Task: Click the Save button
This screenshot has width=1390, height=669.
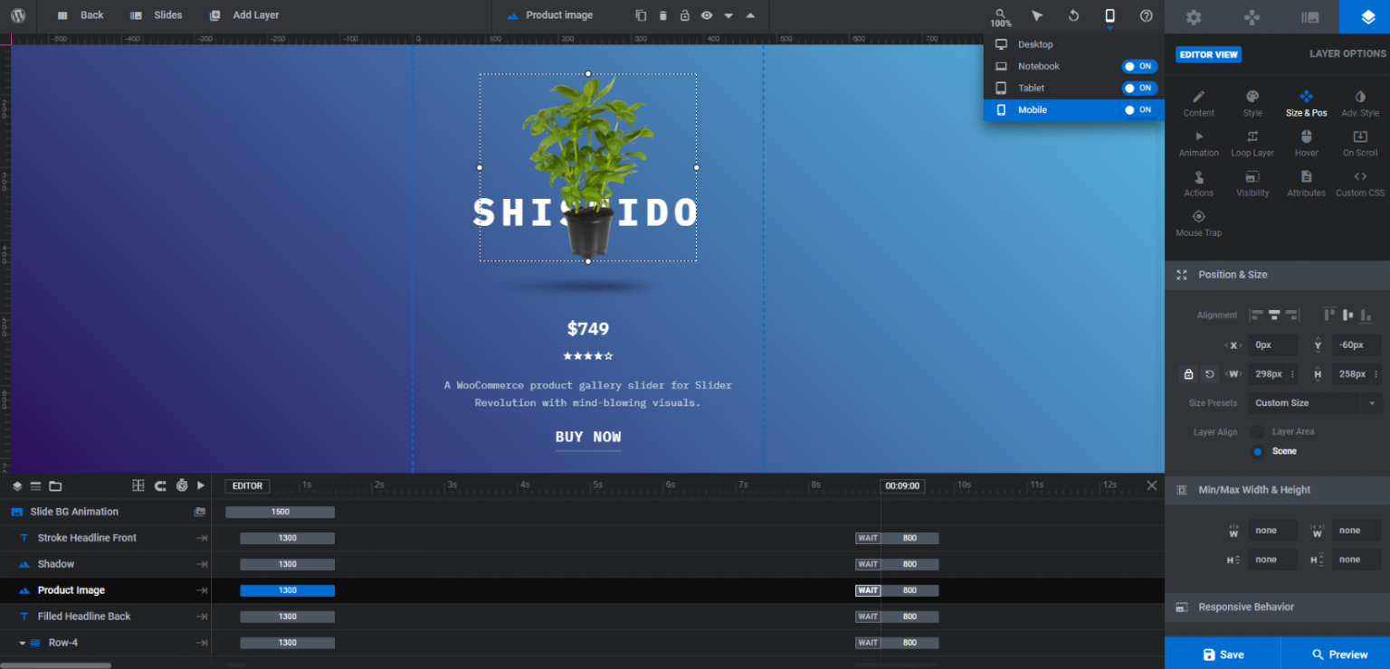Action: [x=1223, y=654]
